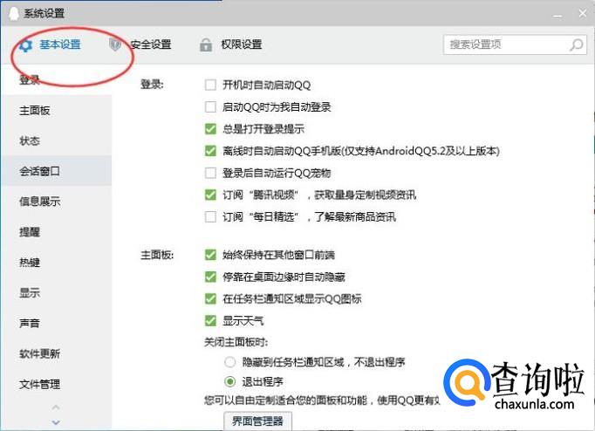Click the gear icon for 基本设置
This screenshot has height=431, width=595.
tap(26, 45)
